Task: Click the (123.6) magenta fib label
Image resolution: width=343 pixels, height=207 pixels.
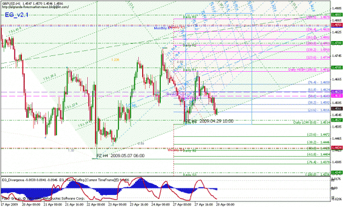Action: (x=318, y=58)
